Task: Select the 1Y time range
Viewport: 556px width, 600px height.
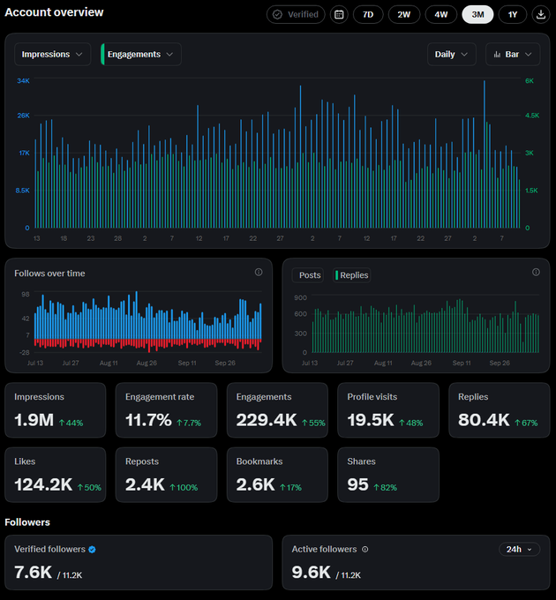Action: coord(513,14)
